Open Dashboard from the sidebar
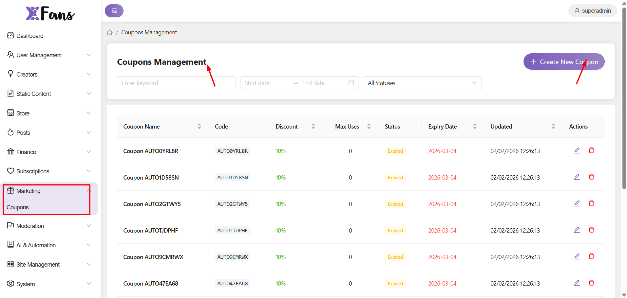Viewport: 627px width, 298px height. [29, 36]
